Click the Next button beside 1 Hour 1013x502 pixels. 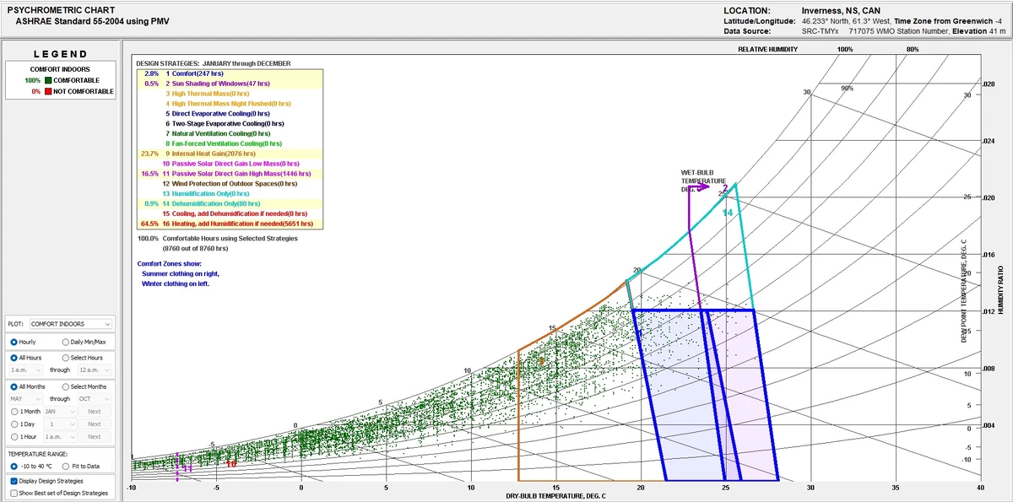94,436
